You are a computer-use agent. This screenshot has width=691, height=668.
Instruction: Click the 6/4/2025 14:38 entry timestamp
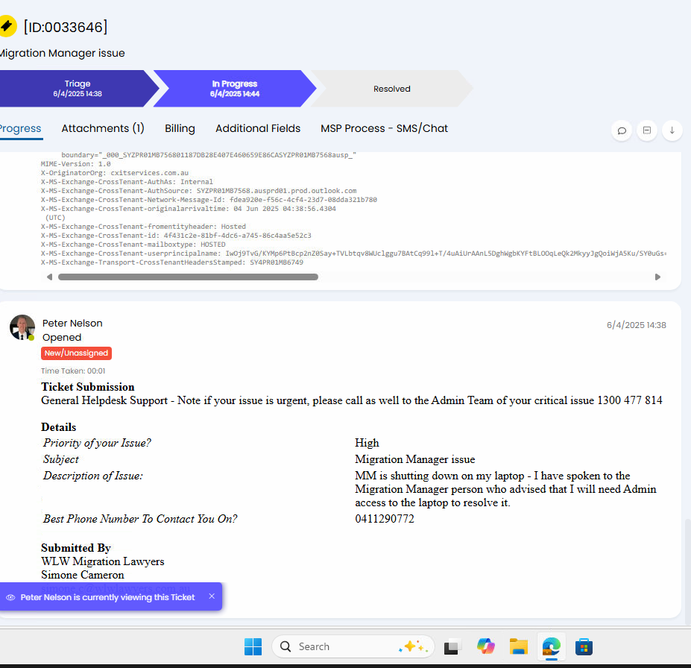[x=637, y=325]
